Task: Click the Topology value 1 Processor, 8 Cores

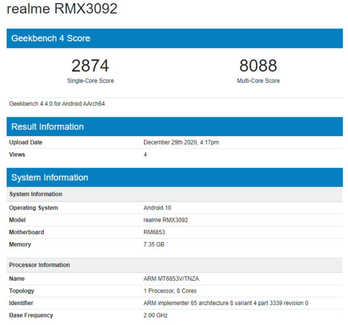Action: click(x=170, y=291)
